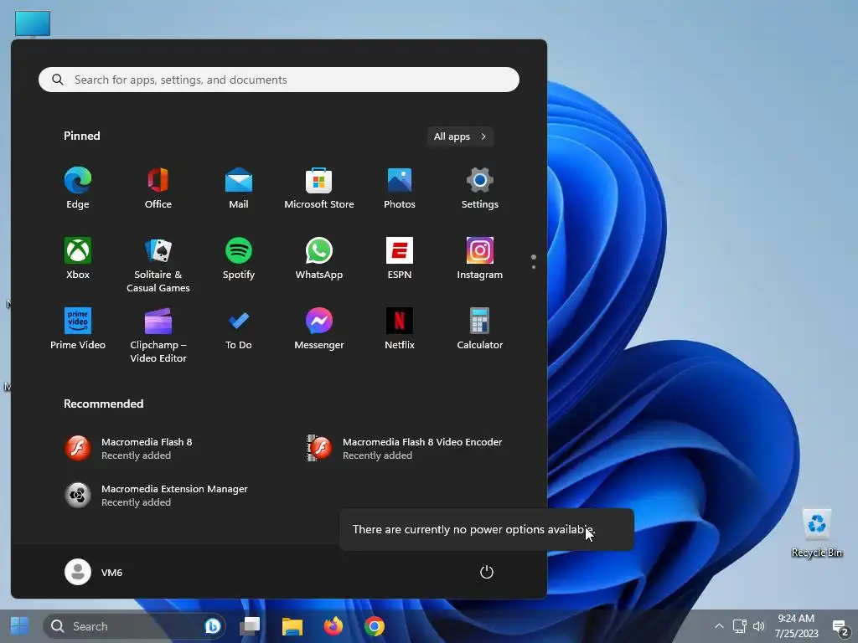Open File Explorer from the taskbar
Image resolution: width=858 pixels, height=643 pixels.
click(x=292, y=626)
